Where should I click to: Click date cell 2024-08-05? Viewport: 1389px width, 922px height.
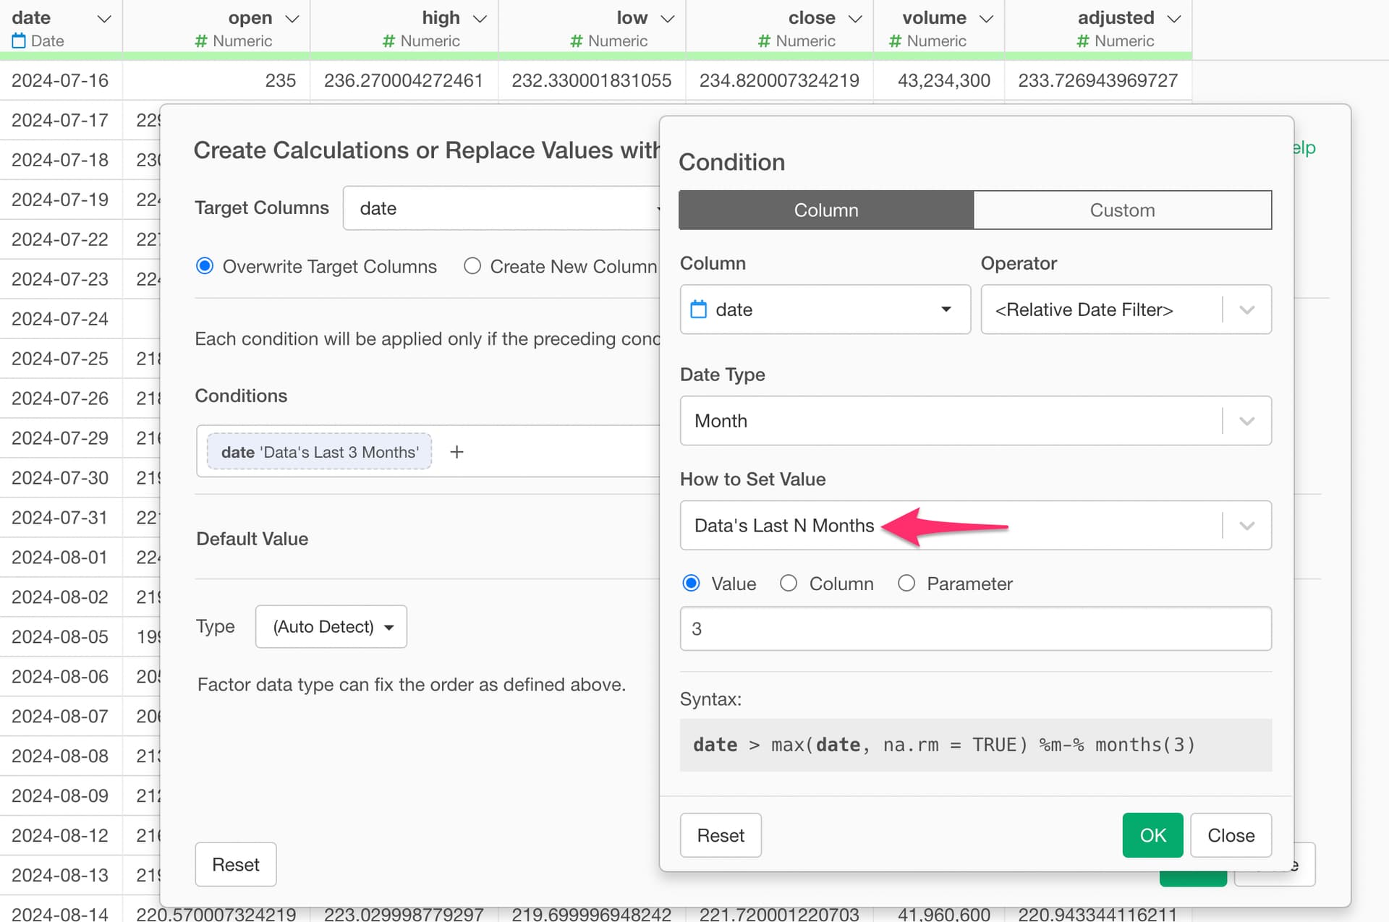60,637
